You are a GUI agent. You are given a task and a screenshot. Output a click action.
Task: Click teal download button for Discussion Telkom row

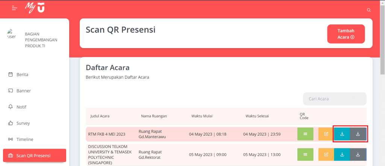(342, 155)
